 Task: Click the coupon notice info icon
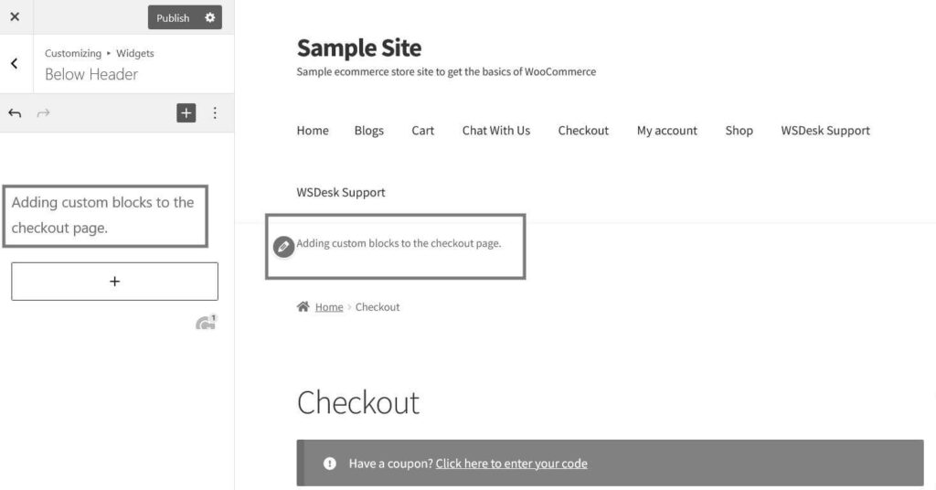(x=329, y=463)
